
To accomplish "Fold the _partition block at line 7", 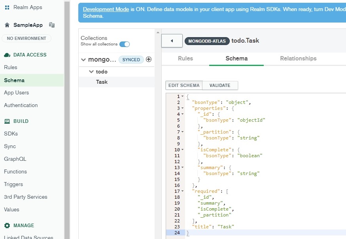I will point(182,132).
